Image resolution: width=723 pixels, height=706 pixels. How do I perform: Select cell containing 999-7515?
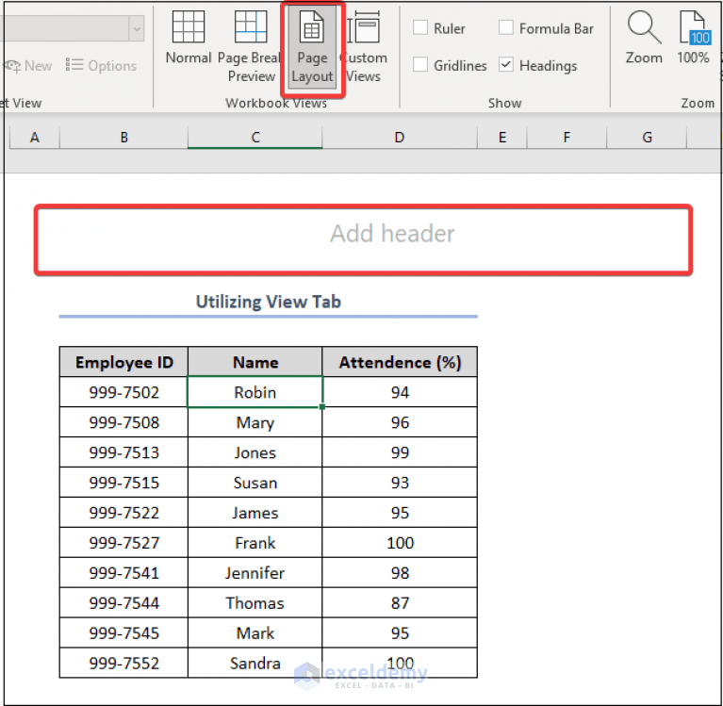coord(123,483)
